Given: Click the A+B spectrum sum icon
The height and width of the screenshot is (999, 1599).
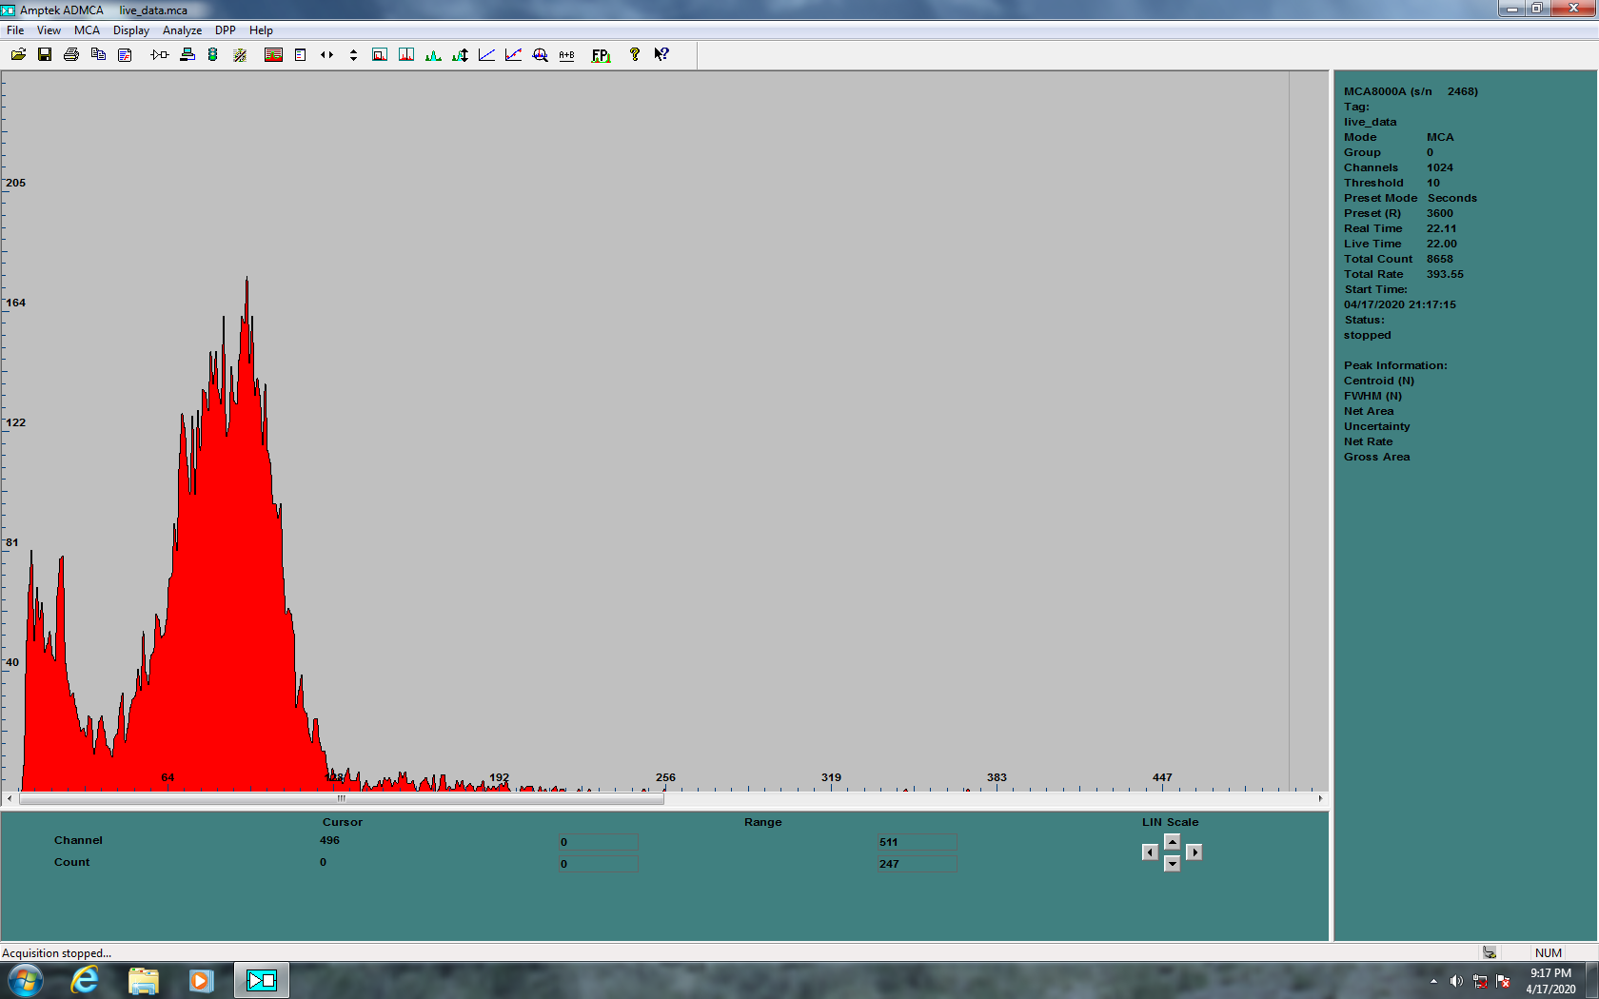Looking at the screenshot, I should [567, 55].
